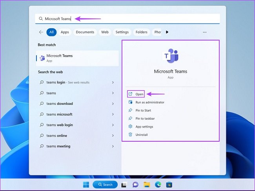Click the search icon beside teams login
Screen dimensions: 255x191
click(x=42, y=82)
